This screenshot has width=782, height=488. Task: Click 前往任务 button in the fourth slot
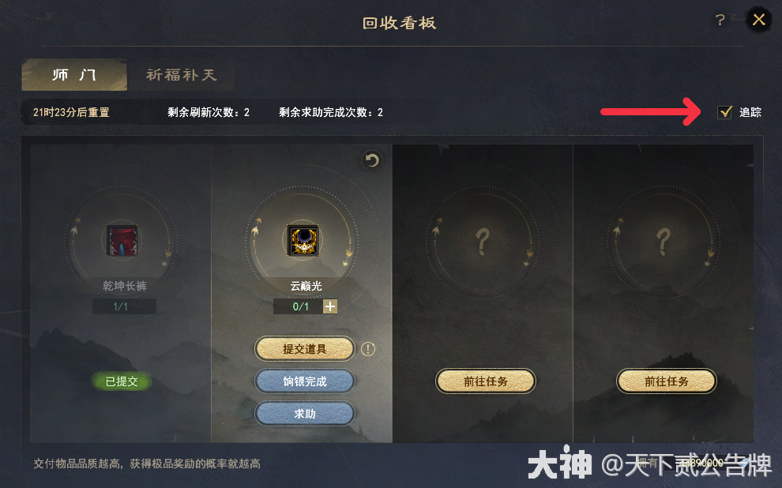pos(667,381)
